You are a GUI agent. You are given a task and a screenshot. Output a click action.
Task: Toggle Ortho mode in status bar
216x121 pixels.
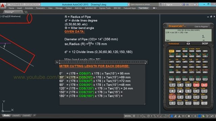tap(144, 116)
